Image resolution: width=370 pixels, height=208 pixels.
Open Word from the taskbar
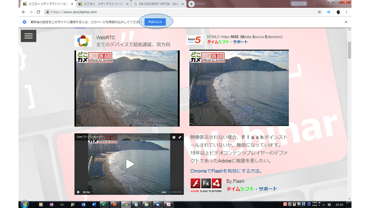click(x=94, y=204)
